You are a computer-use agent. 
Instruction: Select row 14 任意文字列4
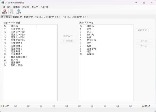pos(30,38)
